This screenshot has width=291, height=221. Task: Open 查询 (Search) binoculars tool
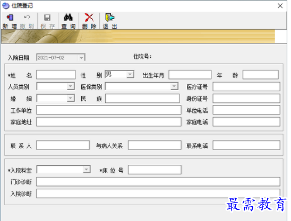[68, 17]
